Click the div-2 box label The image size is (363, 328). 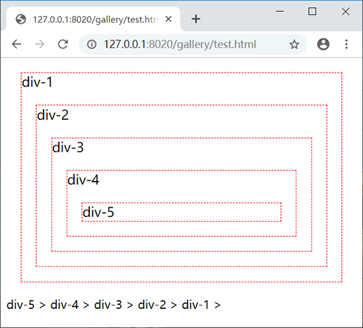pos(53,115)
